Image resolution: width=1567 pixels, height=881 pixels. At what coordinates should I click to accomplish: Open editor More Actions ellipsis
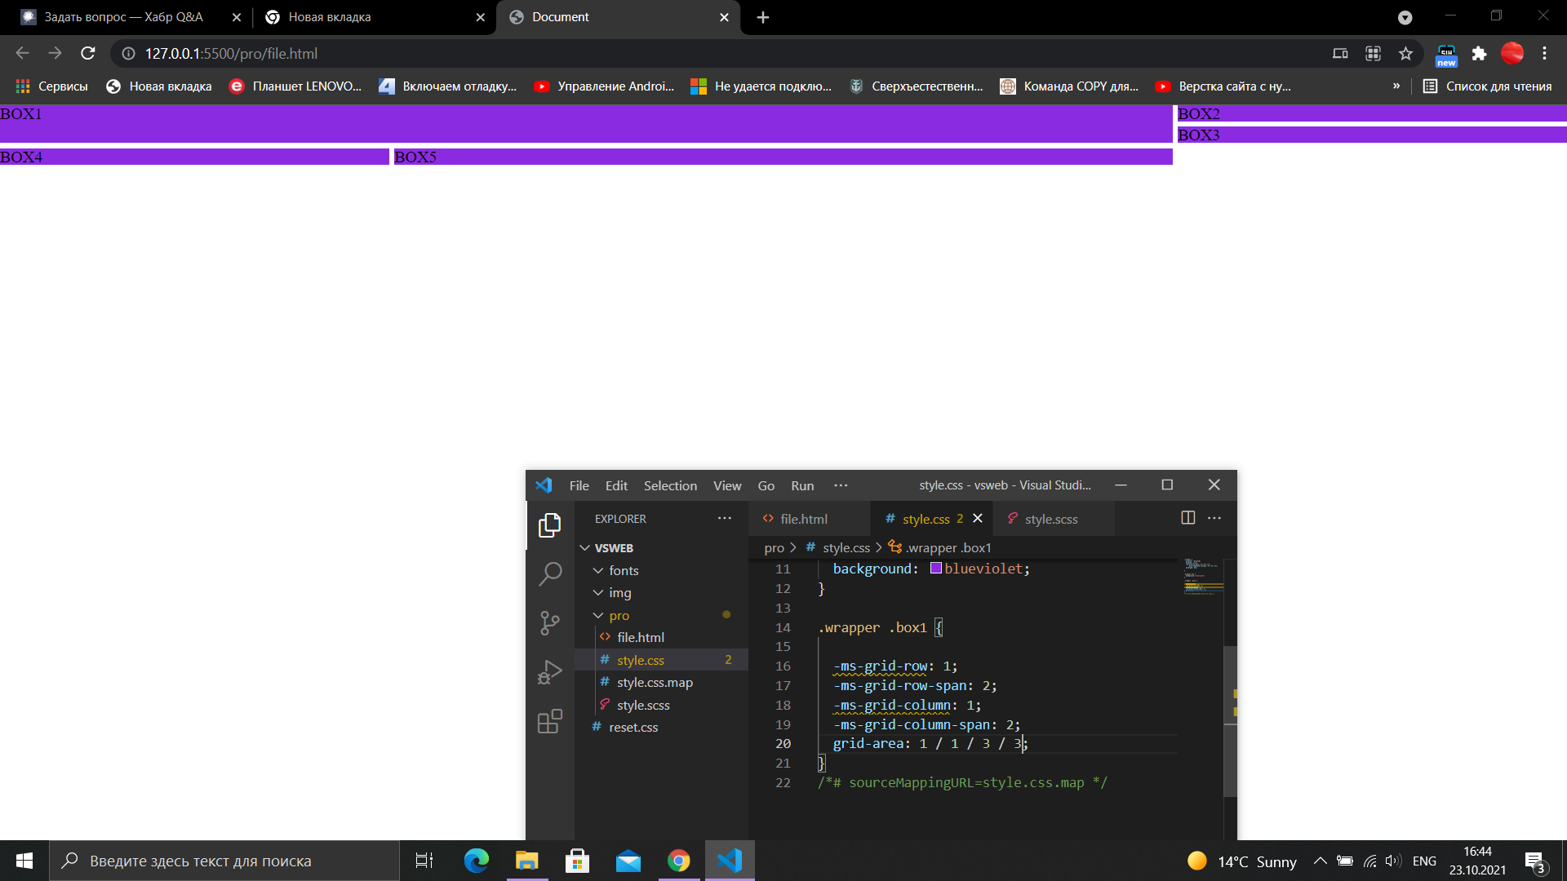point(1214,518)
